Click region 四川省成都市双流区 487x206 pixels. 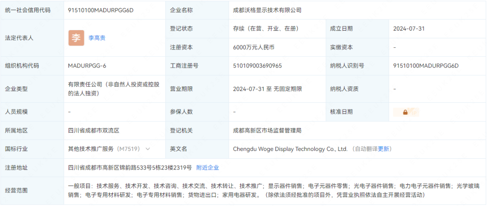pyautogui.click(x=94, y=131)
